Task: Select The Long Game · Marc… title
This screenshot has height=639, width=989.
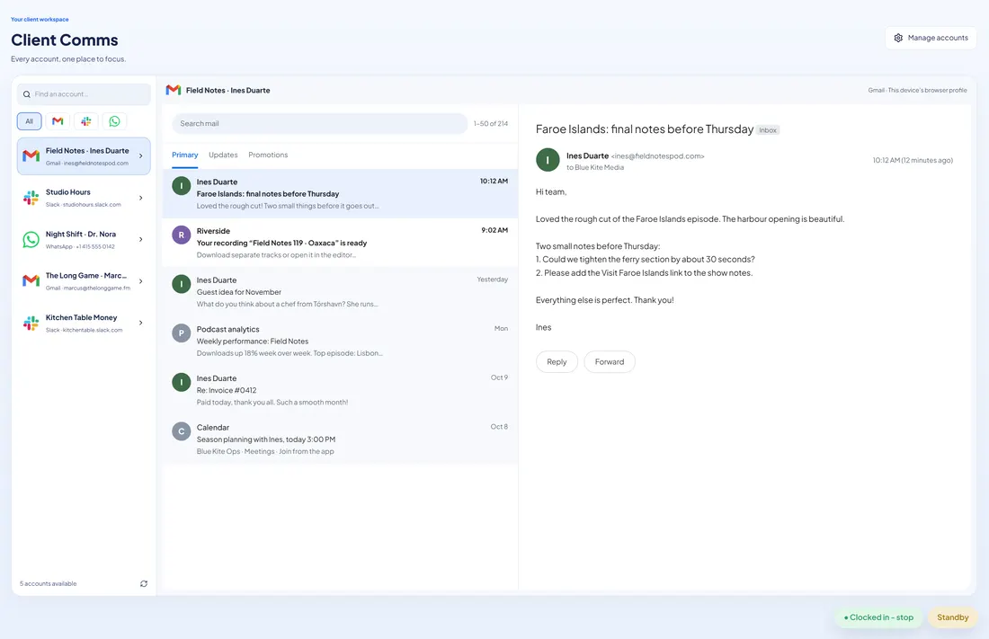Action: pyautogui.click(x=85, y=276)
